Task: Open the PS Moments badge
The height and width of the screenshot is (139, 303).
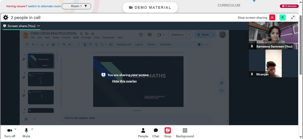Action: click(289, 6)
